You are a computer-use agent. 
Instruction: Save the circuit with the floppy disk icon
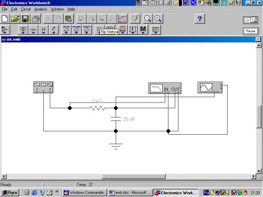click(x=25, y=18)
